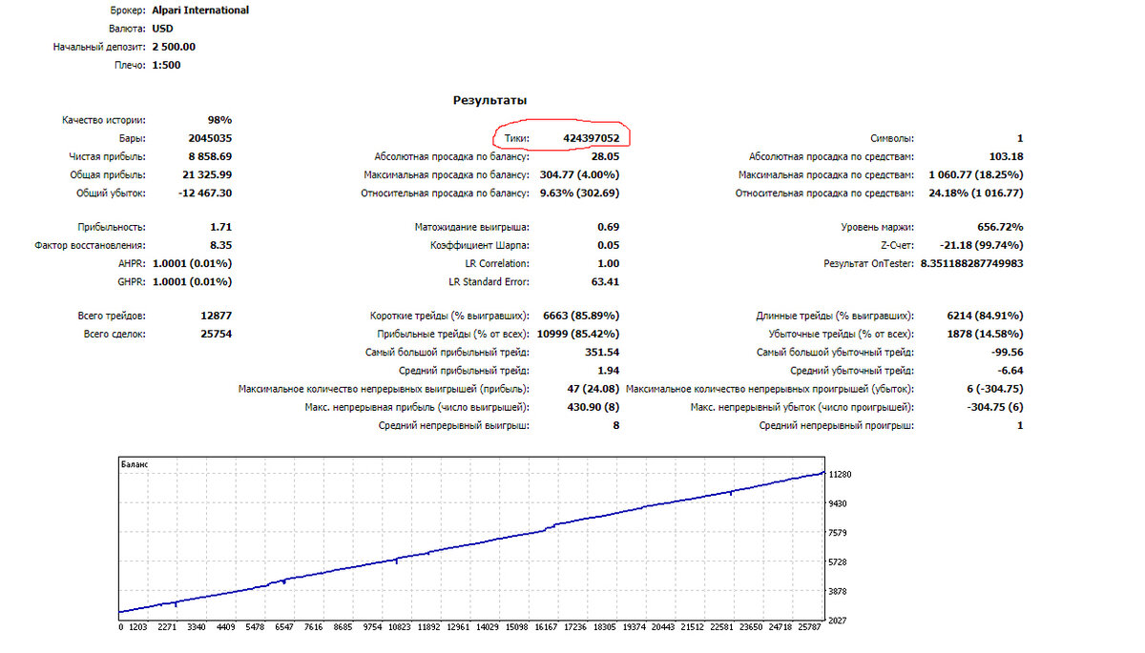
Task: Click the "Баланс" chart label
Action: (135, 463)
